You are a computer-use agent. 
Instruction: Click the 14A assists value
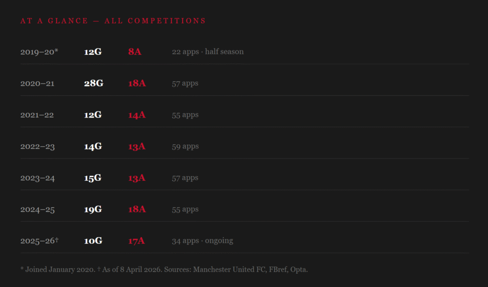point(137,115)
